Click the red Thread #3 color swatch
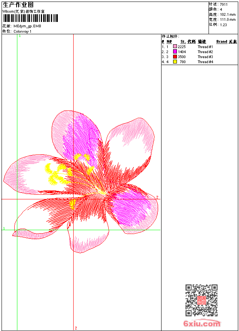 pos(175,57)
